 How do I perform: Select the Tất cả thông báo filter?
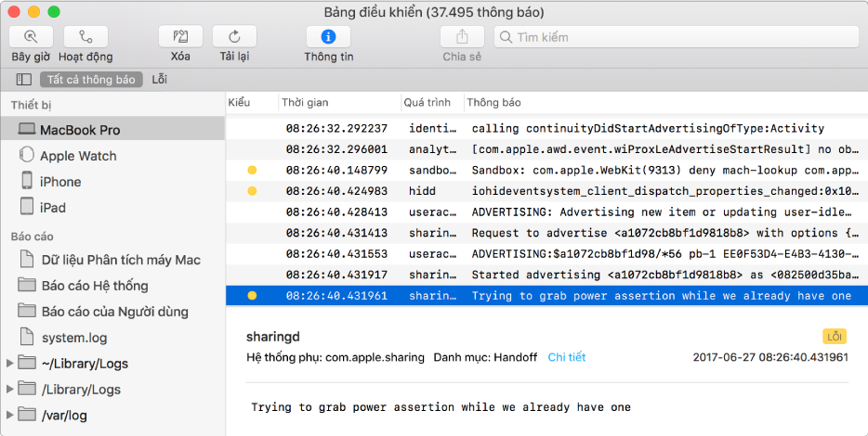[x=91, y=80]
